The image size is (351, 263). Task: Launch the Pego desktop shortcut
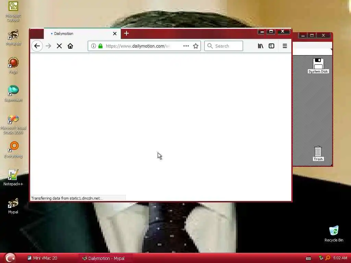point(13,65)
